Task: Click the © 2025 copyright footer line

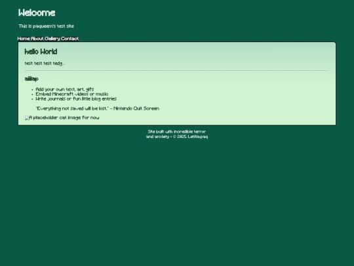Action: click(x=177, y=137)
